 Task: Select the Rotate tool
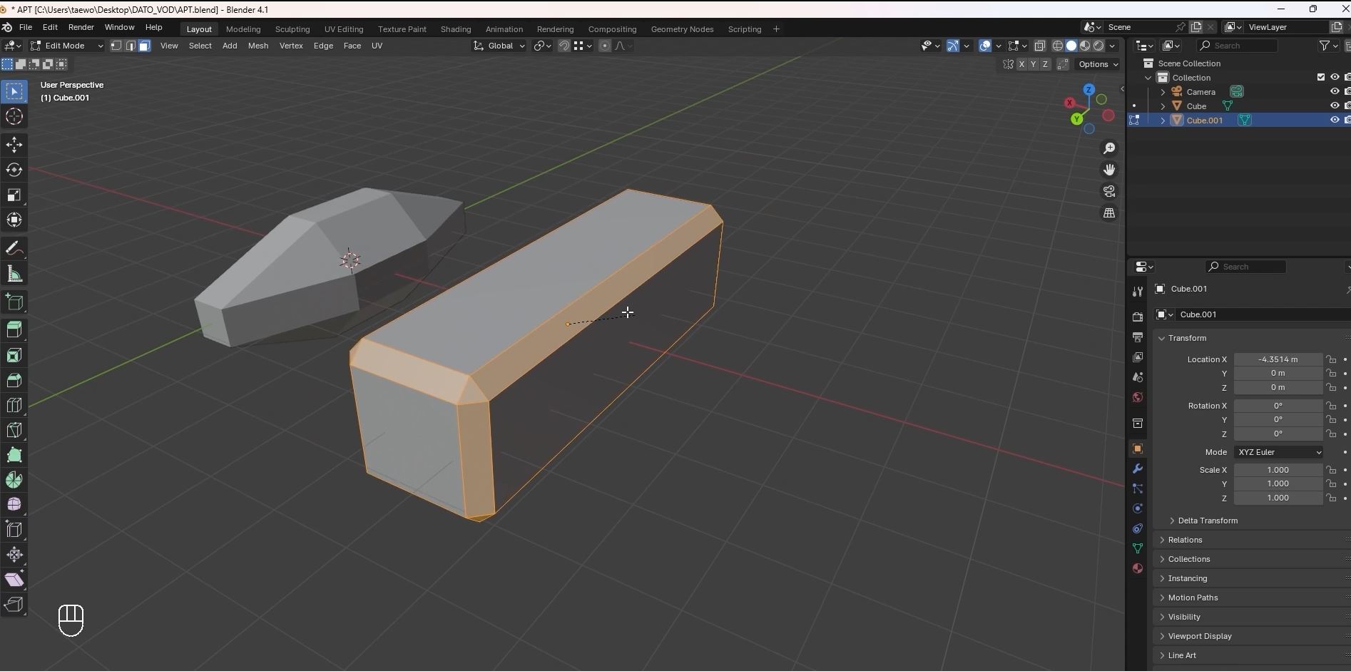[x=14, y=170]
